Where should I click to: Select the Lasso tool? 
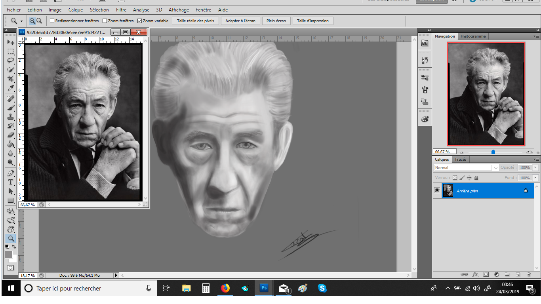[11, 61]
